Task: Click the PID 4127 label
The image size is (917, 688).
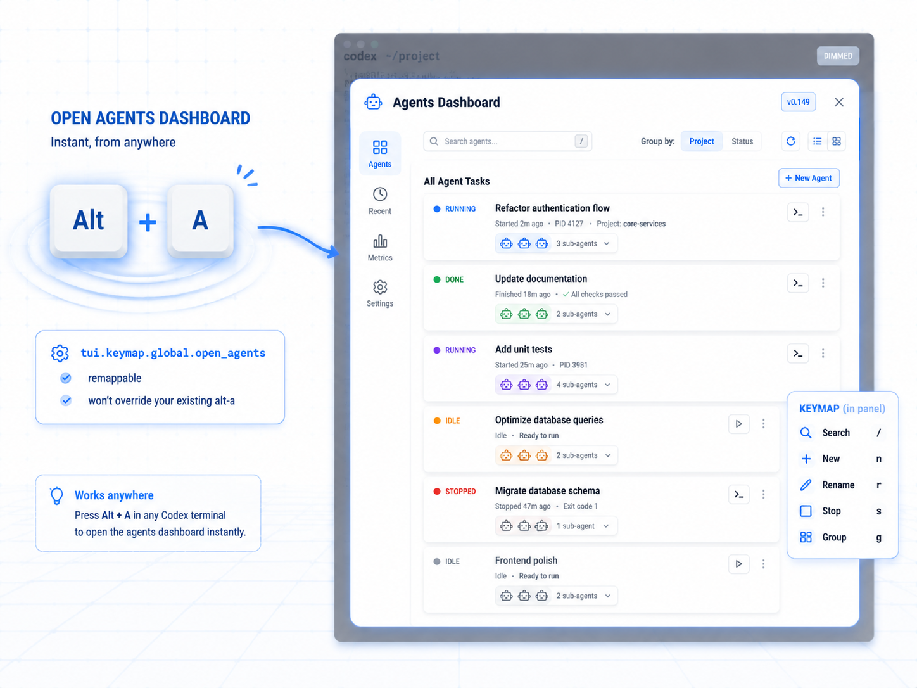Action: click(x=569, y=224)
